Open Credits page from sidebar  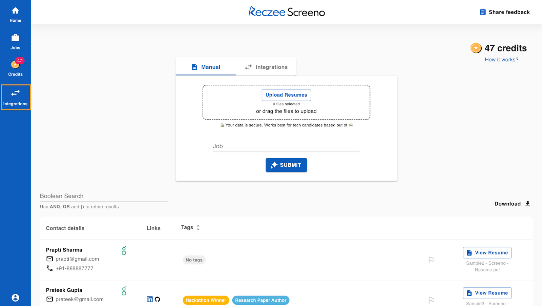tap(15, 67)
